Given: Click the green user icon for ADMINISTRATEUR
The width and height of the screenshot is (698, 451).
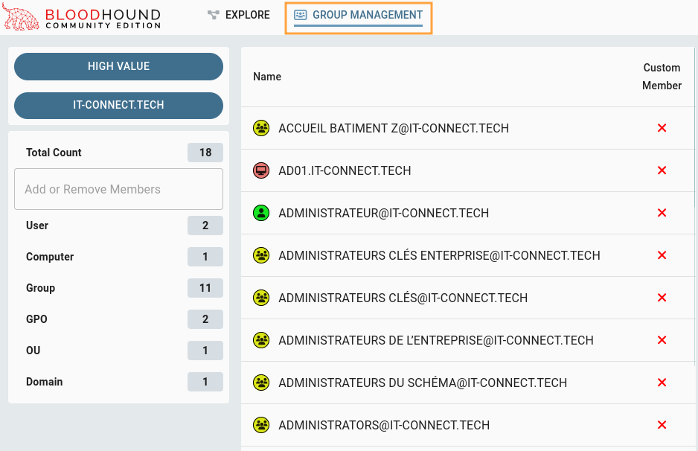Looking at the screenshot, I should 260,213.
